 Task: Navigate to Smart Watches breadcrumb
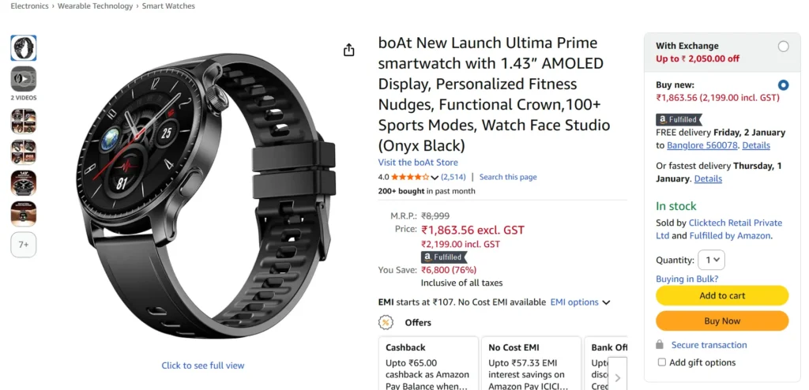(x=168, y=6)
